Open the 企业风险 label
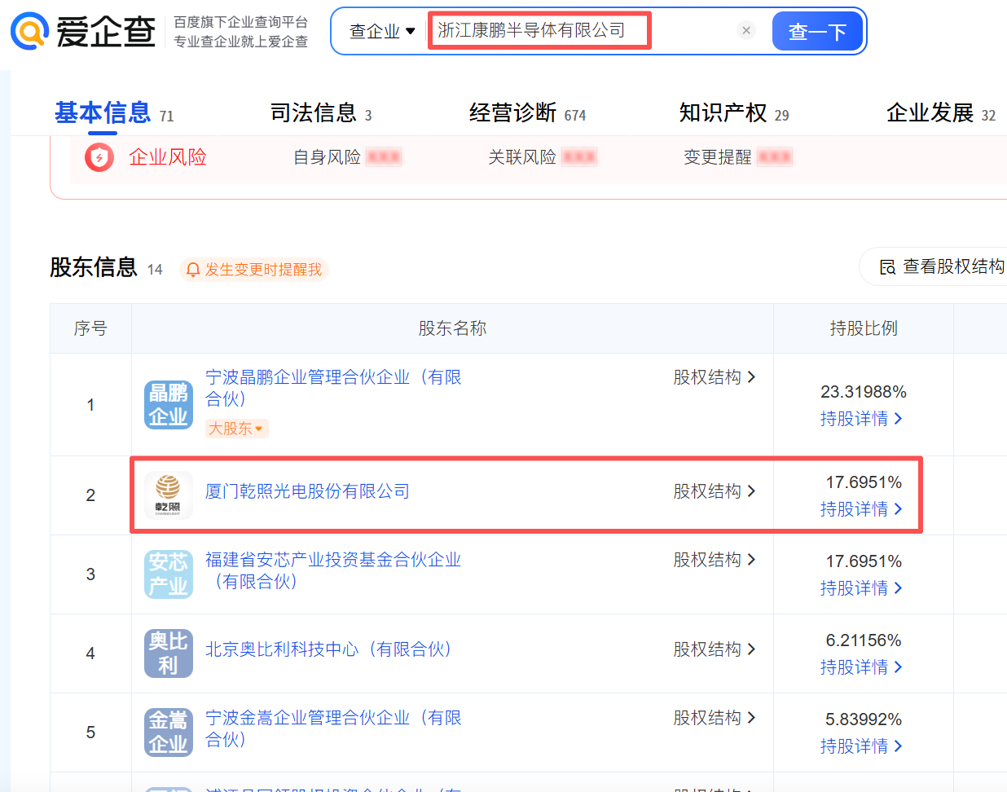Viewport: 1007px width, 792px height. [168, 157]
